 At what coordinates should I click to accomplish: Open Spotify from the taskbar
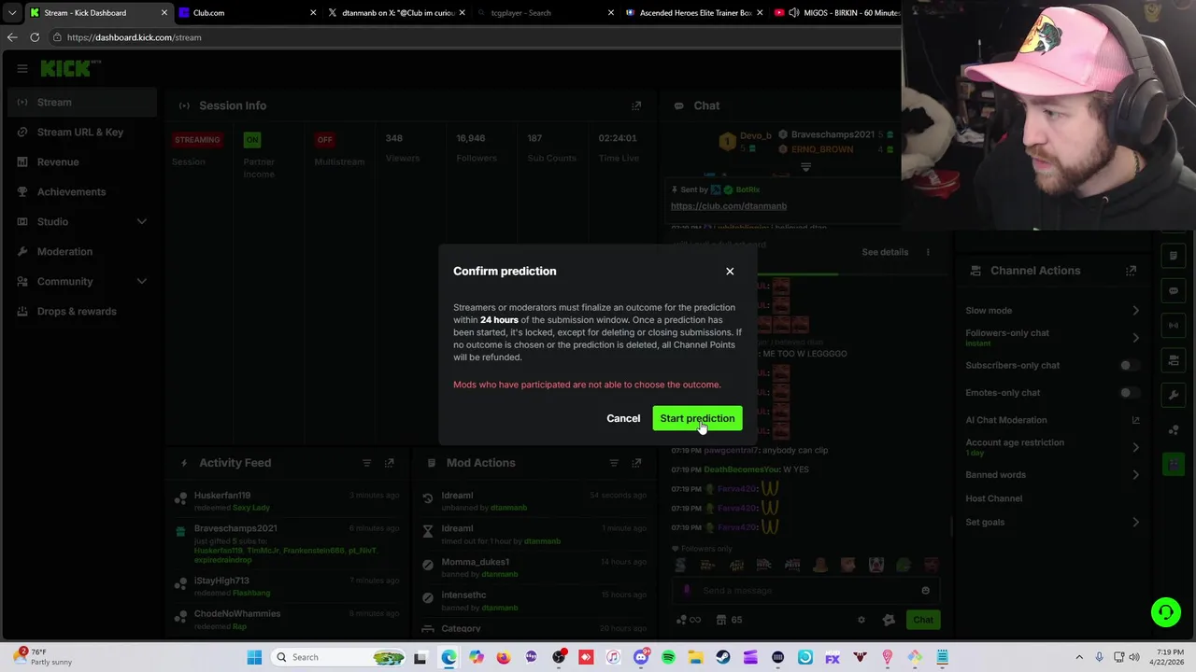click(x=668, y=658)
